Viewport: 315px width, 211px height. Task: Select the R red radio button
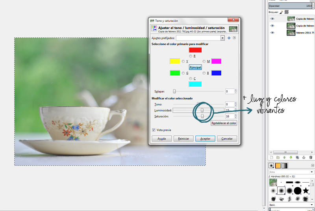pos(191,56)
